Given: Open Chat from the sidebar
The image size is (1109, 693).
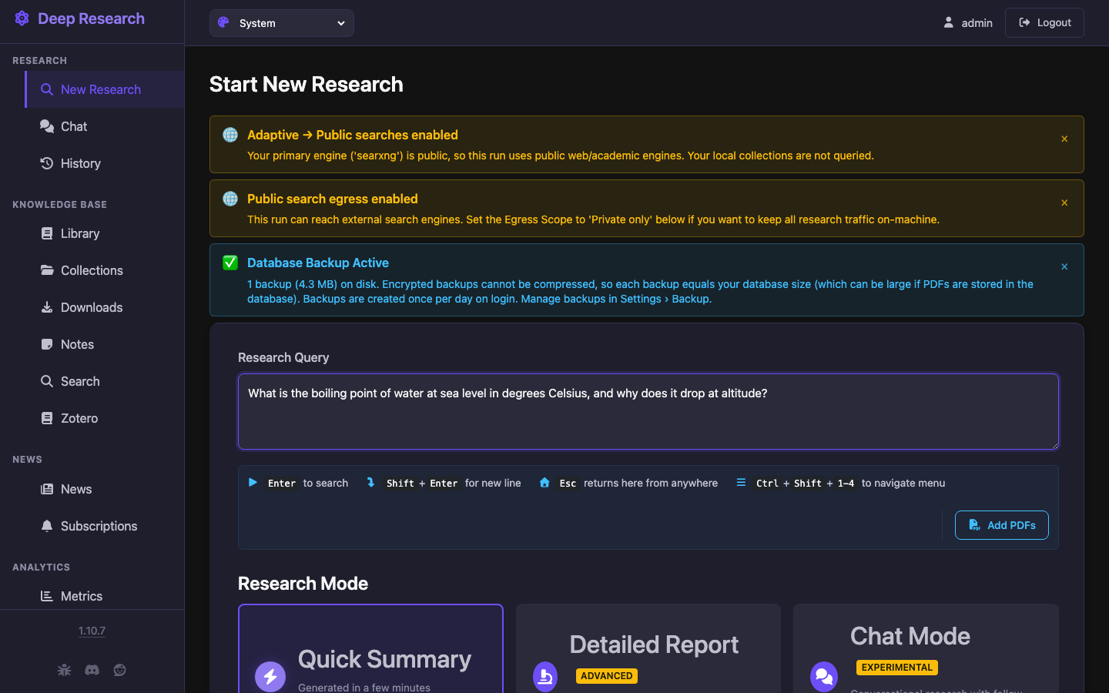Looking at the screenshot, I should [x=105, y=126].
